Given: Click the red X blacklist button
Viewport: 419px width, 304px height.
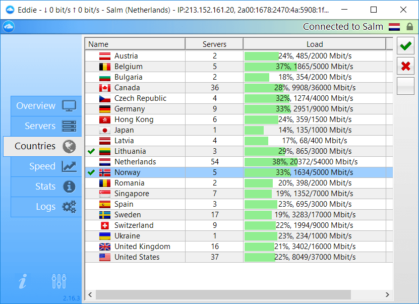Looking at the screenshot, I should (405, 66).
